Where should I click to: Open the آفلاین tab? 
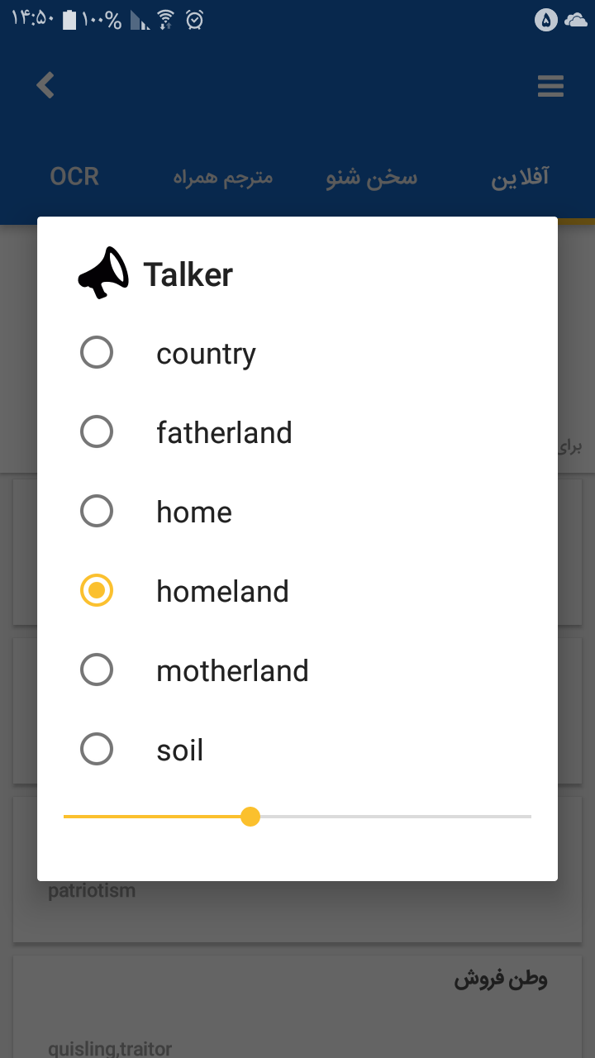[520, 177]
